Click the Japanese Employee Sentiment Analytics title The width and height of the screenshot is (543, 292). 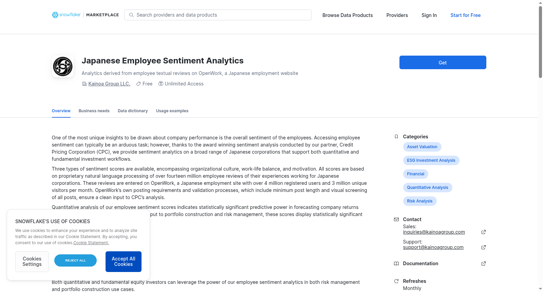[x=163, y=61]
